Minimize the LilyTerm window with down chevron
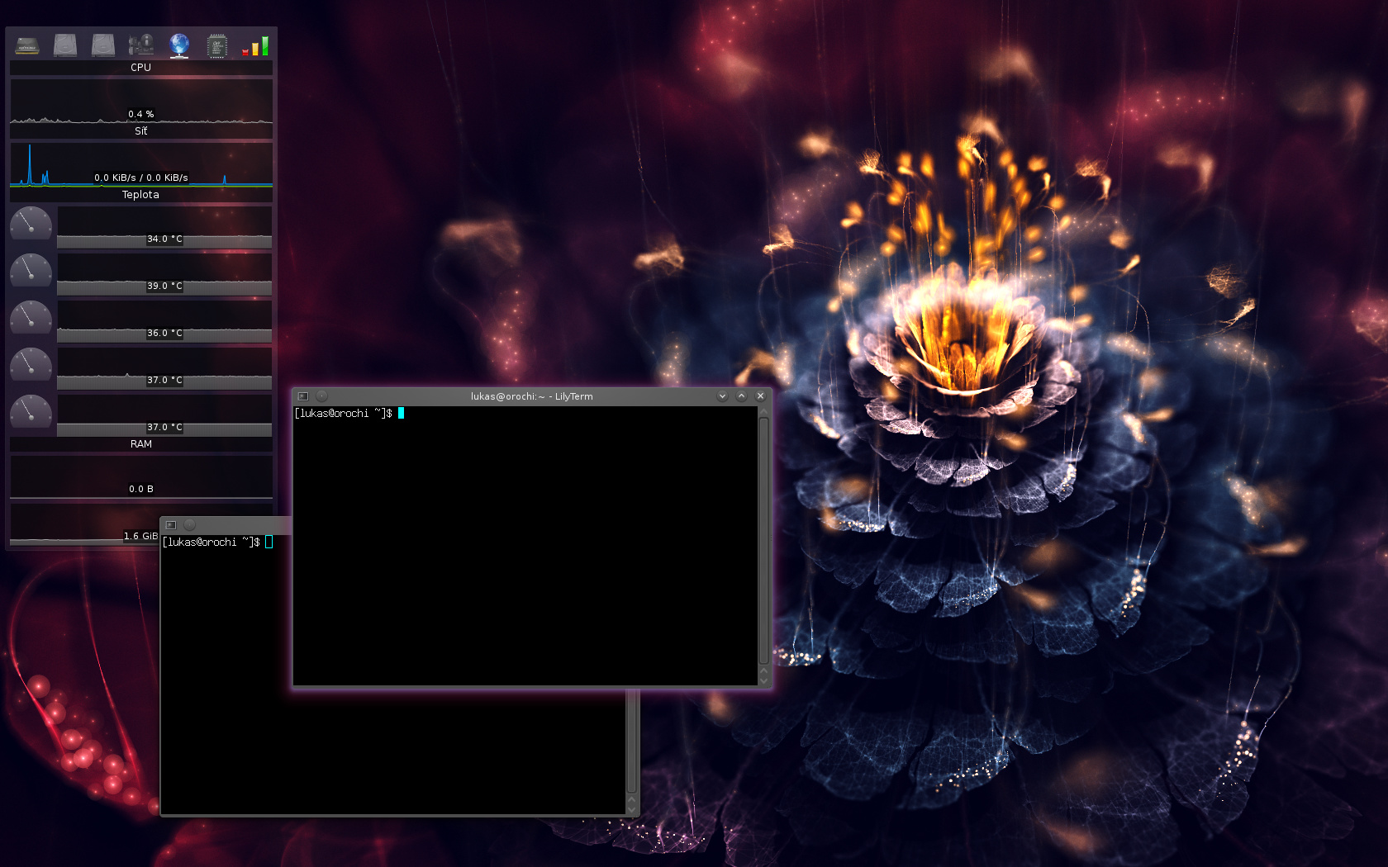Screen dimensions: 1388x867 [x=722, y=396]
